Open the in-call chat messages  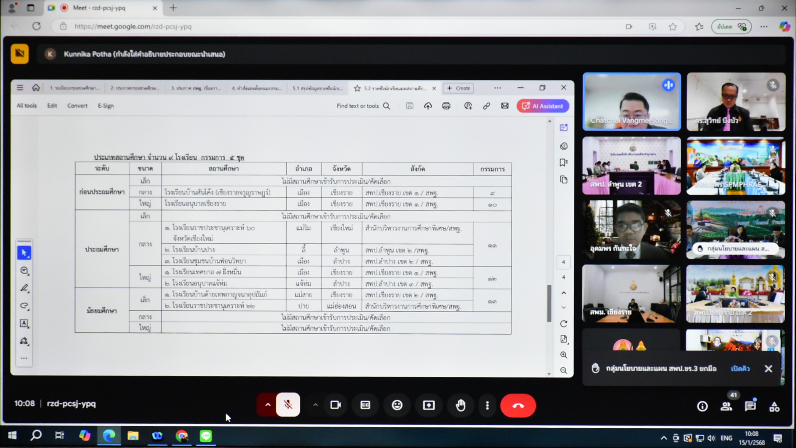(x=750, y=407)
